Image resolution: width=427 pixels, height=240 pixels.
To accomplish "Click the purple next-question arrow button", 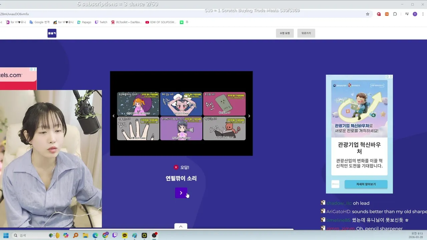I will pyautogui.click(x=181, y=193).
